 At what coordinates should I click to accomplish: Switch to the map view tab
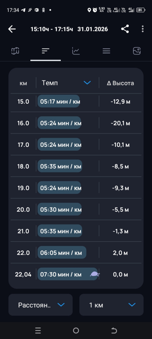pos(15,51)
